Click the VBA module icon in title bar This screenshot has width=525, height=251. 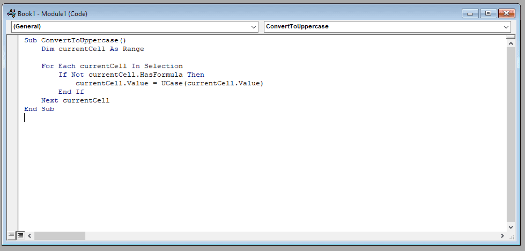11,14
